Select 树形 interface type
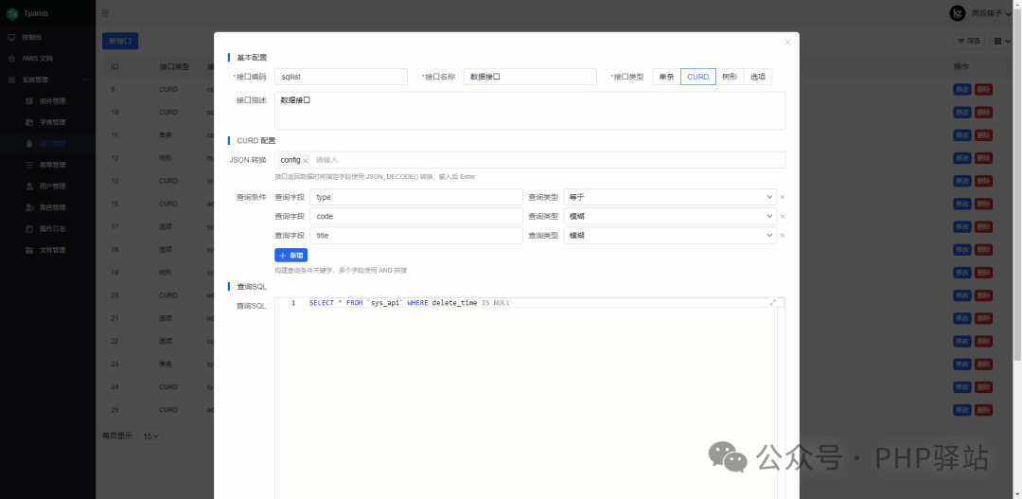The image size is (1022, 499). coord(730,77)
